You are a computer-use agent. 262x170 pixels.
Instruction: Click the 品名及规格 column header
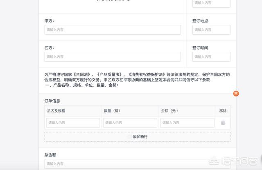coord(56,111)
